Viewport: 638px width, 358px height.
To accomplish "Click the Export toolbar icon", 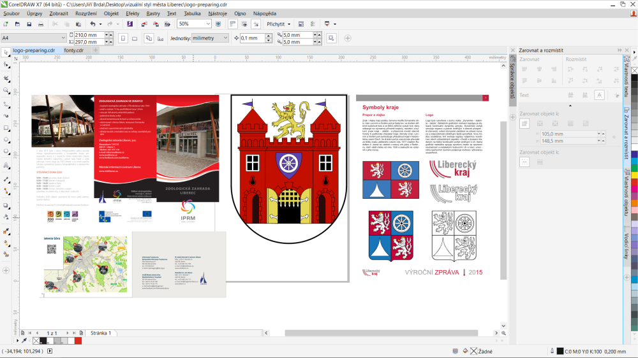I will point(156,24).
